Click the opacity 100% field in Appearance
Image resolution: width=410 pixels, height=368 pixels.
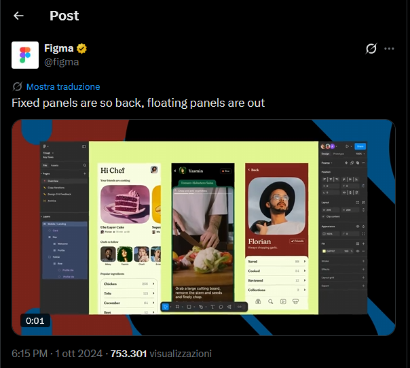[331, 234]
